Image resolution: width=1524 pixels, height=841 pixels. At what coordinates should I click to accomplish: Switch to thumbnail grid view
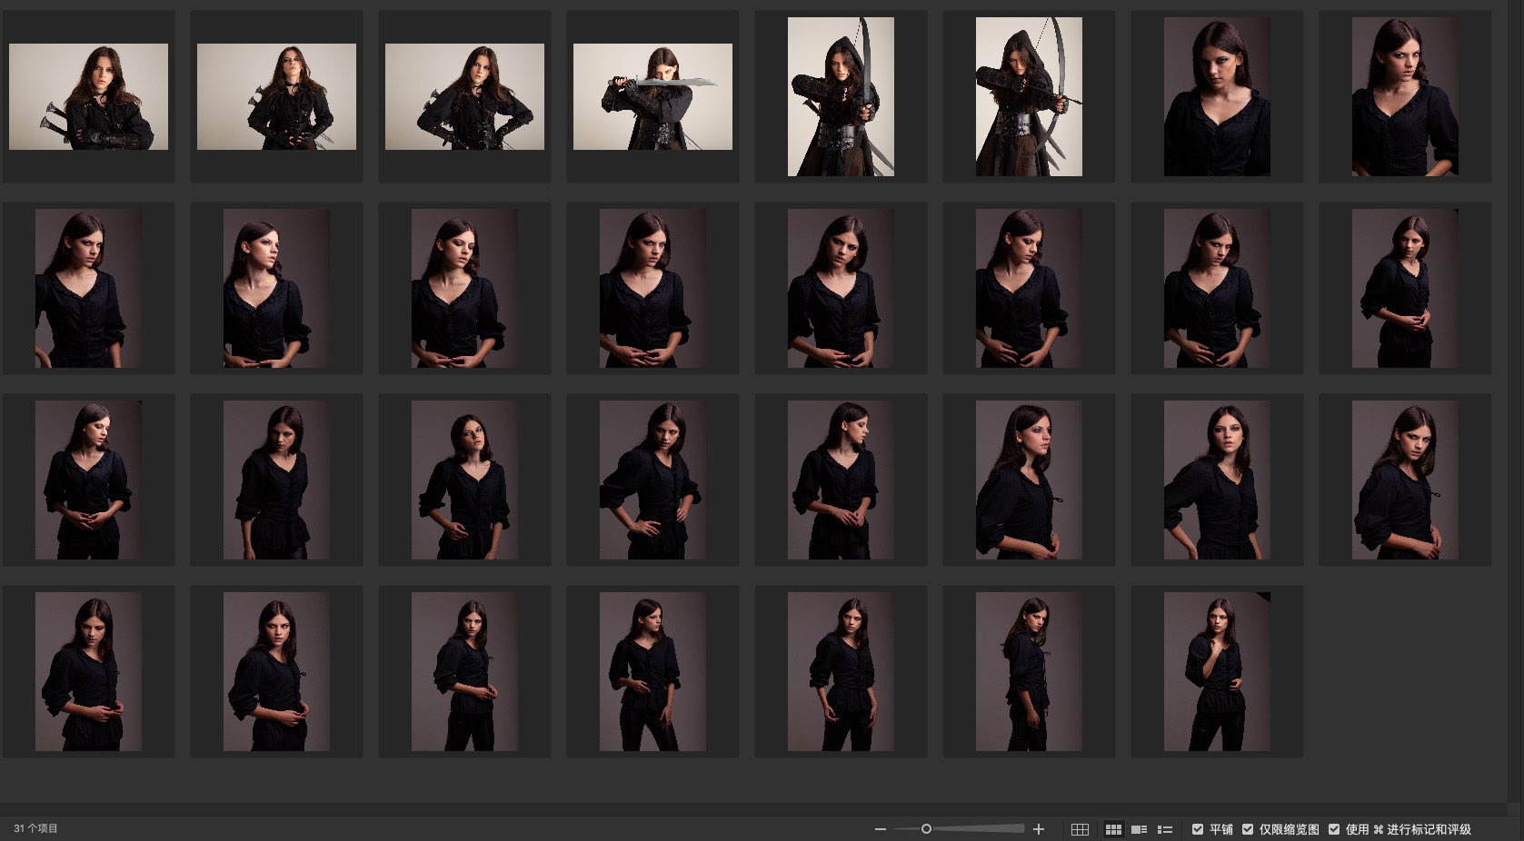[1113, 829]
